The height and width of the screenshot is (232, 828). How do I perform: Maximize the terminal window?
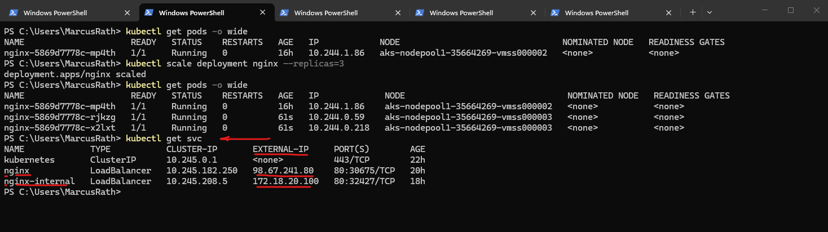point(791,10)
